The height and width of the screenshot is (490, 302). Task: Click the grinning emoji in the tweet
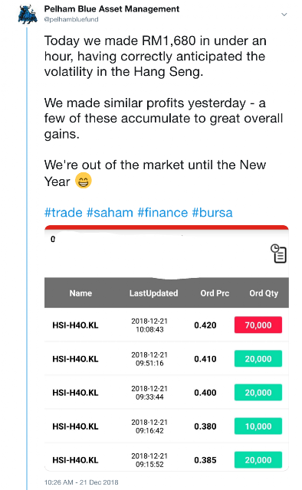84,181
